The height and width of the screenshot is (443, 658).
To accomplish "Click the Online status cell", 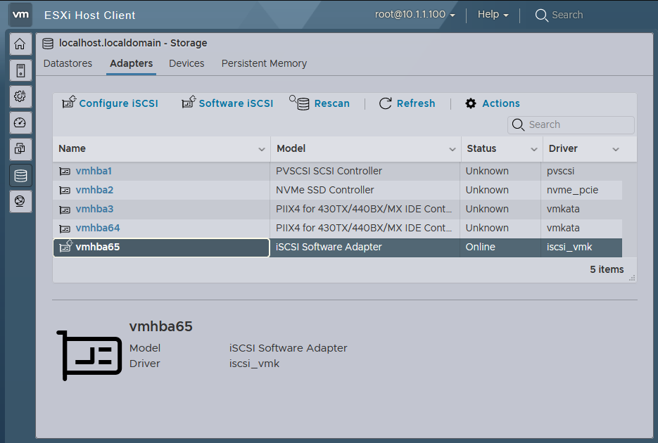I will pos(500,247).
